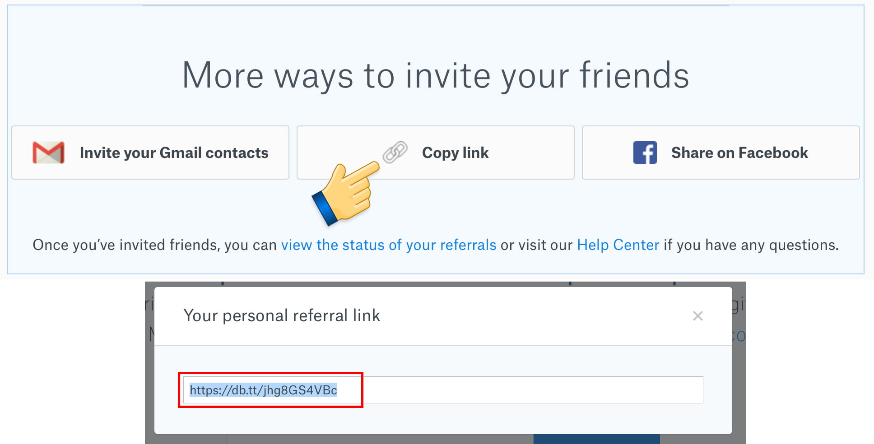Visit the Help Center link
Screen dimensions: 874x444
pos(618,245)
